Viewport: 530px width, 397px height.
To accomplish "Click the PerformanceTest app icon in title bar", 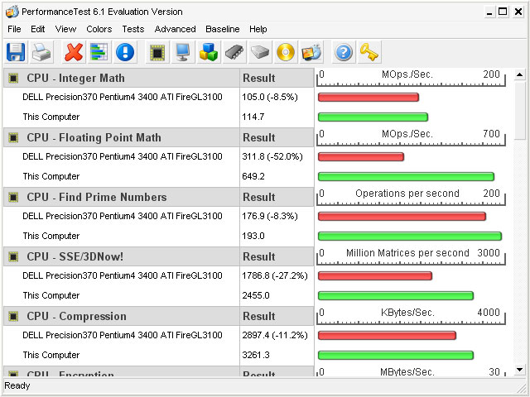I will [12, 12].
